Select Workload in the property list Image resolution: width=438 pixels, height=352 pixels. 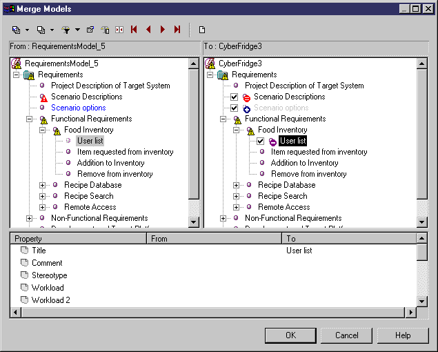click(x=48, y=288)
